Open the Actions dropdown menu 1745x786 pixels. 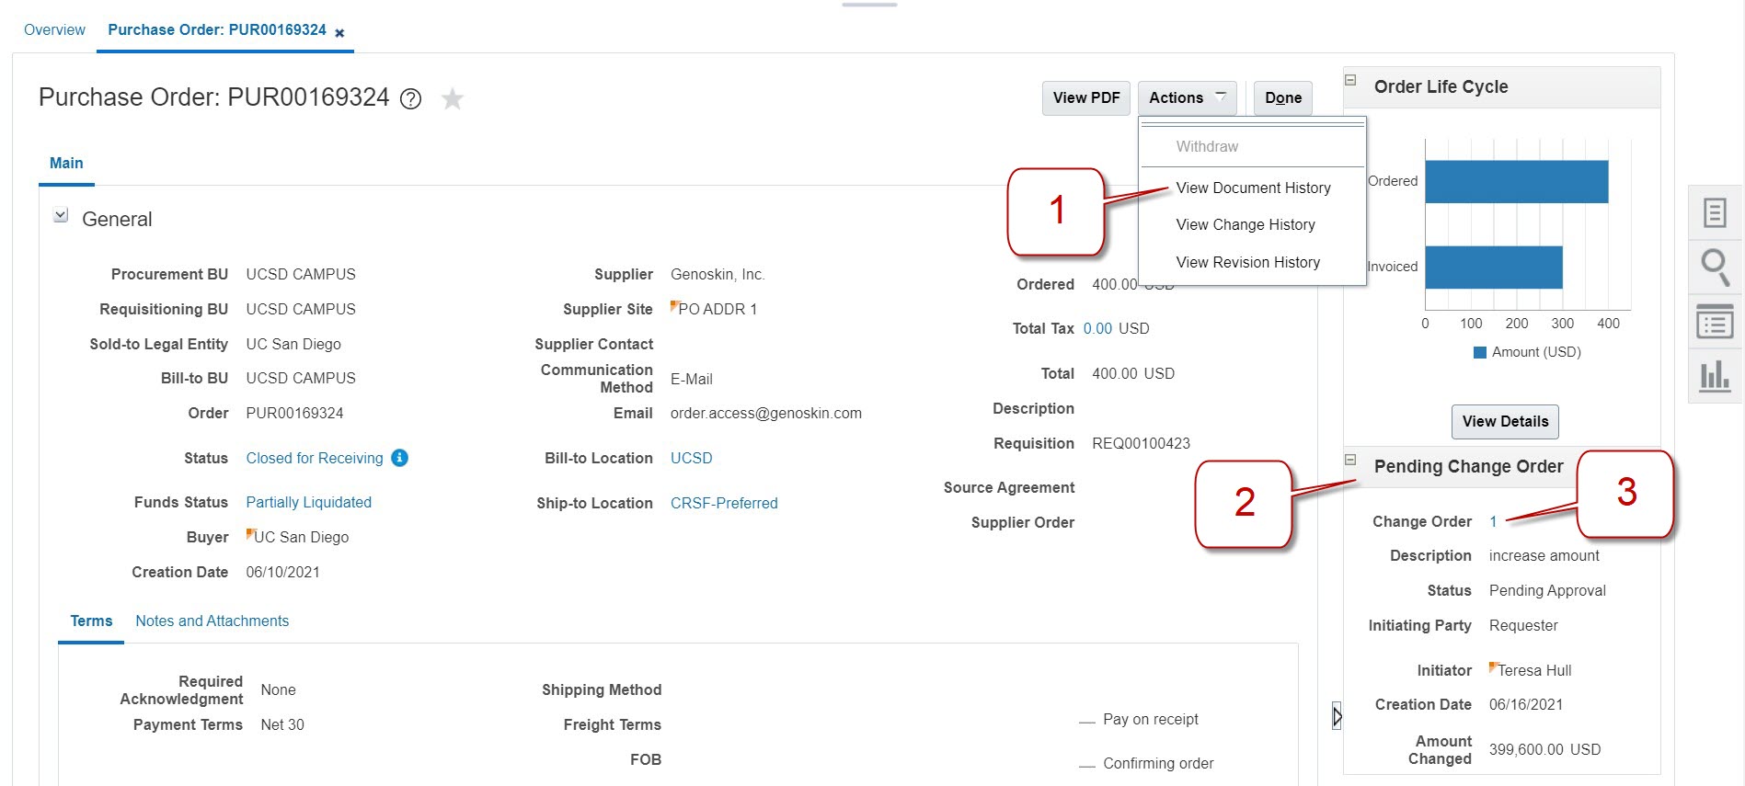click(x=1187, y=97)
